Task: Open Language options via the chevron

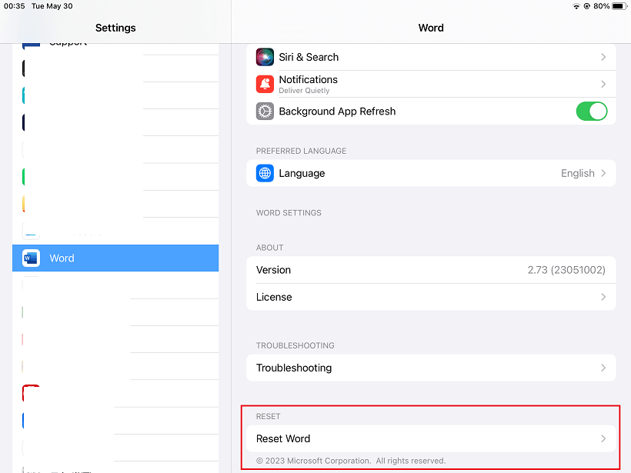Action: tap(603, 173)
